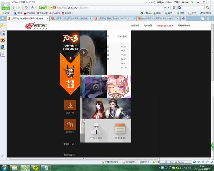
Task: Click the 截图 screenshot toolbar icon
Action: click(169, 13)
